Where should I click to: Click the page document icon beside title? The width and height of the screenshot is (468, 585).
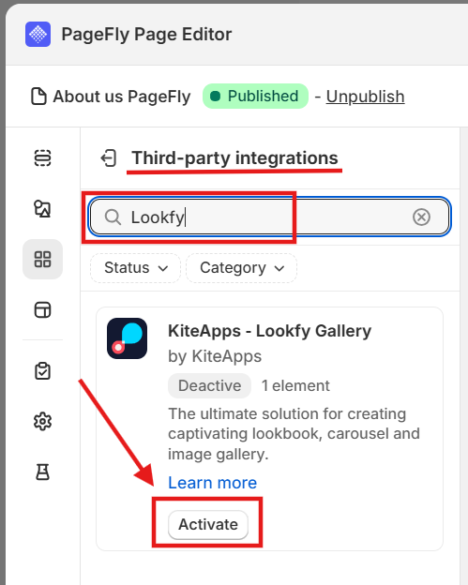point(38,97)
